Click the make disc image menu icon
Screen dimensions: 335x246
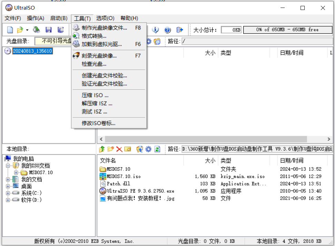click(76, 28)
